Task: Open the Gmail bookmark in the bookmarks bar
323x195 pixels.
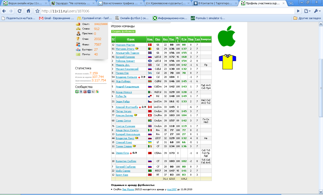Action: [x=57, y=18]
